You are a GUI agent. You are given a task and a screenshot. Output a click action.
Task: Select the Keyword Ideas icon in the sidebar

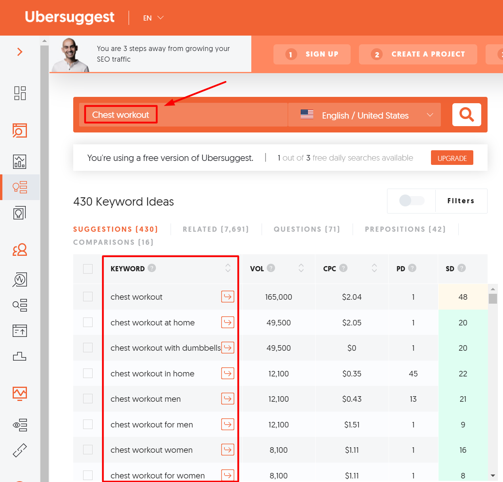pyautogui.click(x=20, y=187)
